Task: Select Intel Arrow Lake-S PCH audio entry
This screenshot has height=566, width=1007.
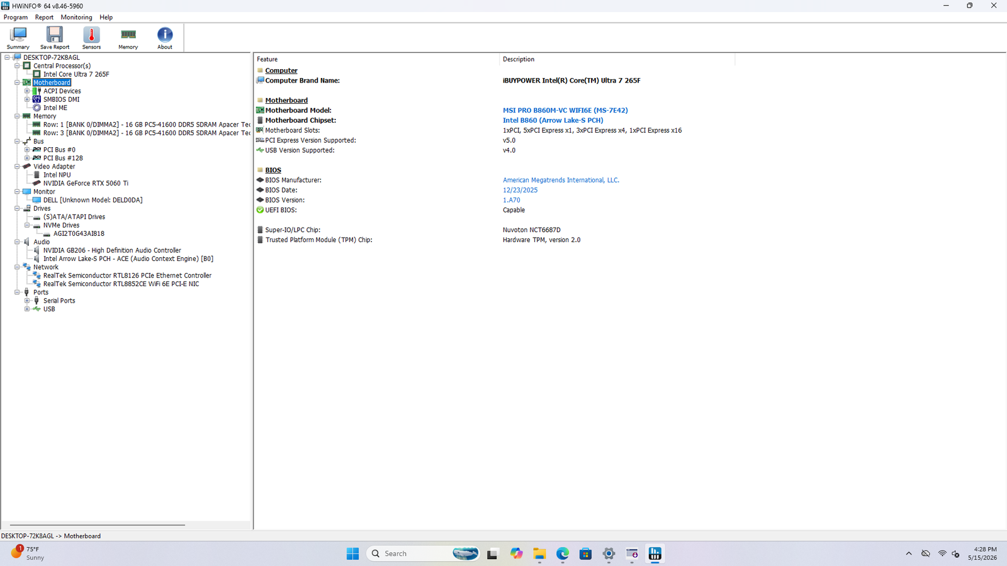Action: coord(128,258)
